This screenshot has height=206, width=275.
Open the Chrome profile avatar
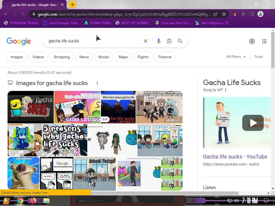point(260,14)
